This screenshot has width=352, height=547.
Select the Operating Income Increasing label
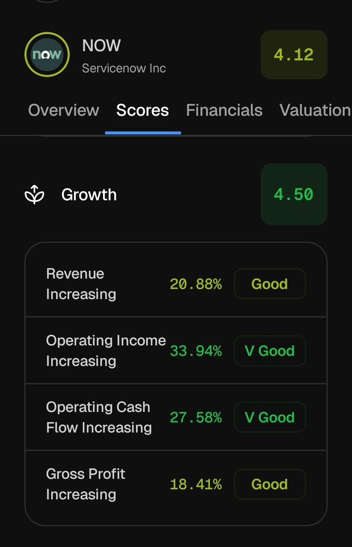105,351
